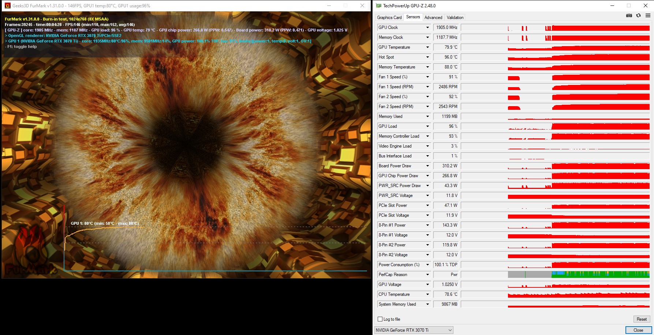
Task: Open the Hot Spot sensor dropdown
Action: (x=427, y=57)
